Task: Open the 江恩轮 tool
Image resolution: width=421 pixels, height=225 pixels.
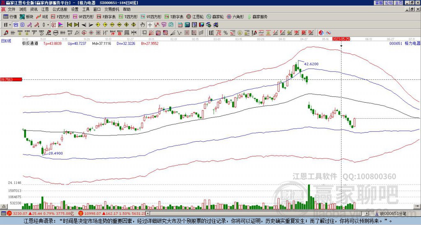Action: click(195, 16)
